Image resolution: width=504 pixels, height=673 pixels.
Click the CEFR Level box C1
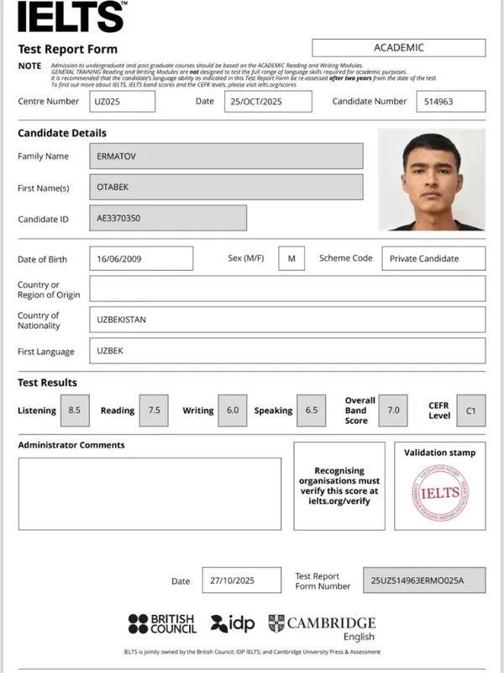point(471,411)
